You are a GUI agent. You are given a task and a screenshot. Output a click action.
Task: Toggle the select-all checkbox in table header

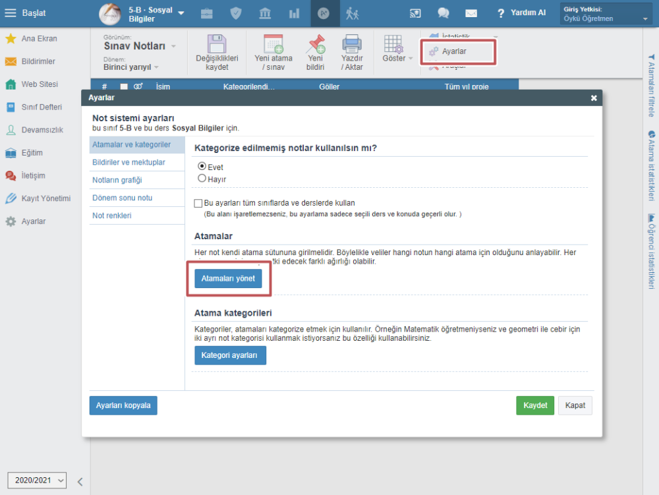click(x=124, y=86)
